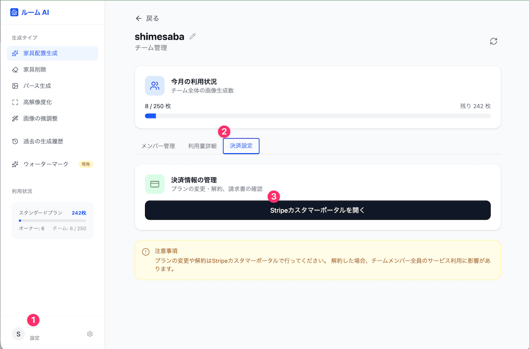Screen dimensions: 529x349
Task: Select 高解像度化 in the sidebar
Action: [37, 102]
